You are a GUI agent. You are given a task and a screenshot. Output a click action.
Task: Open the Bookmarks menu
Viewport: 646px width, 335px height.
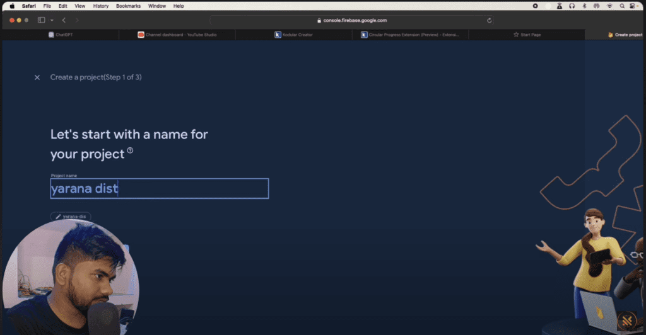click(128, 6)
